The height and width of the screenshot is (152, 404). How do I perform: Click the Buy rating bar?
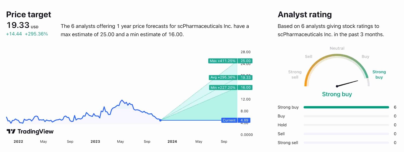346,116
